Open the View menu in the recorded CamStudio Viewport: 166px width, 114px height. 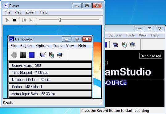[70, 46]
